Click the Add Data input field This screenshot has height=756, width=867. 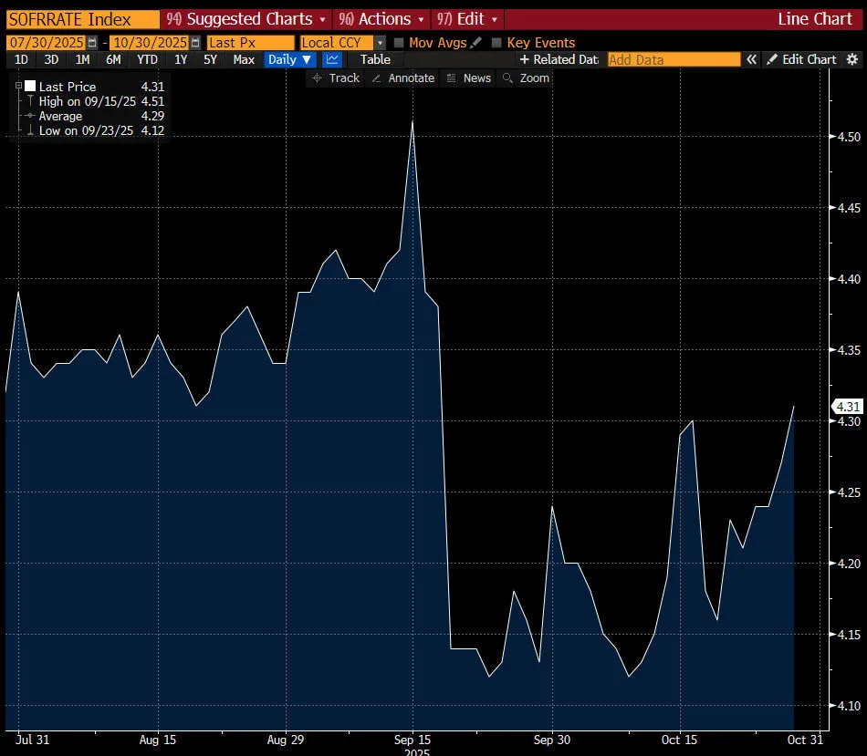(674, 59)
